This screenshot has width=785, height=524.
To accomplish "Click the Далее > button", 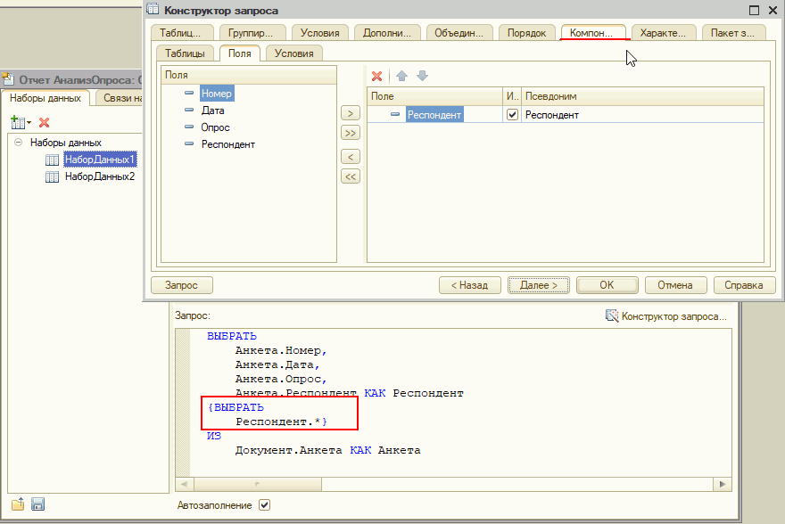I will (x=538, y=285).
